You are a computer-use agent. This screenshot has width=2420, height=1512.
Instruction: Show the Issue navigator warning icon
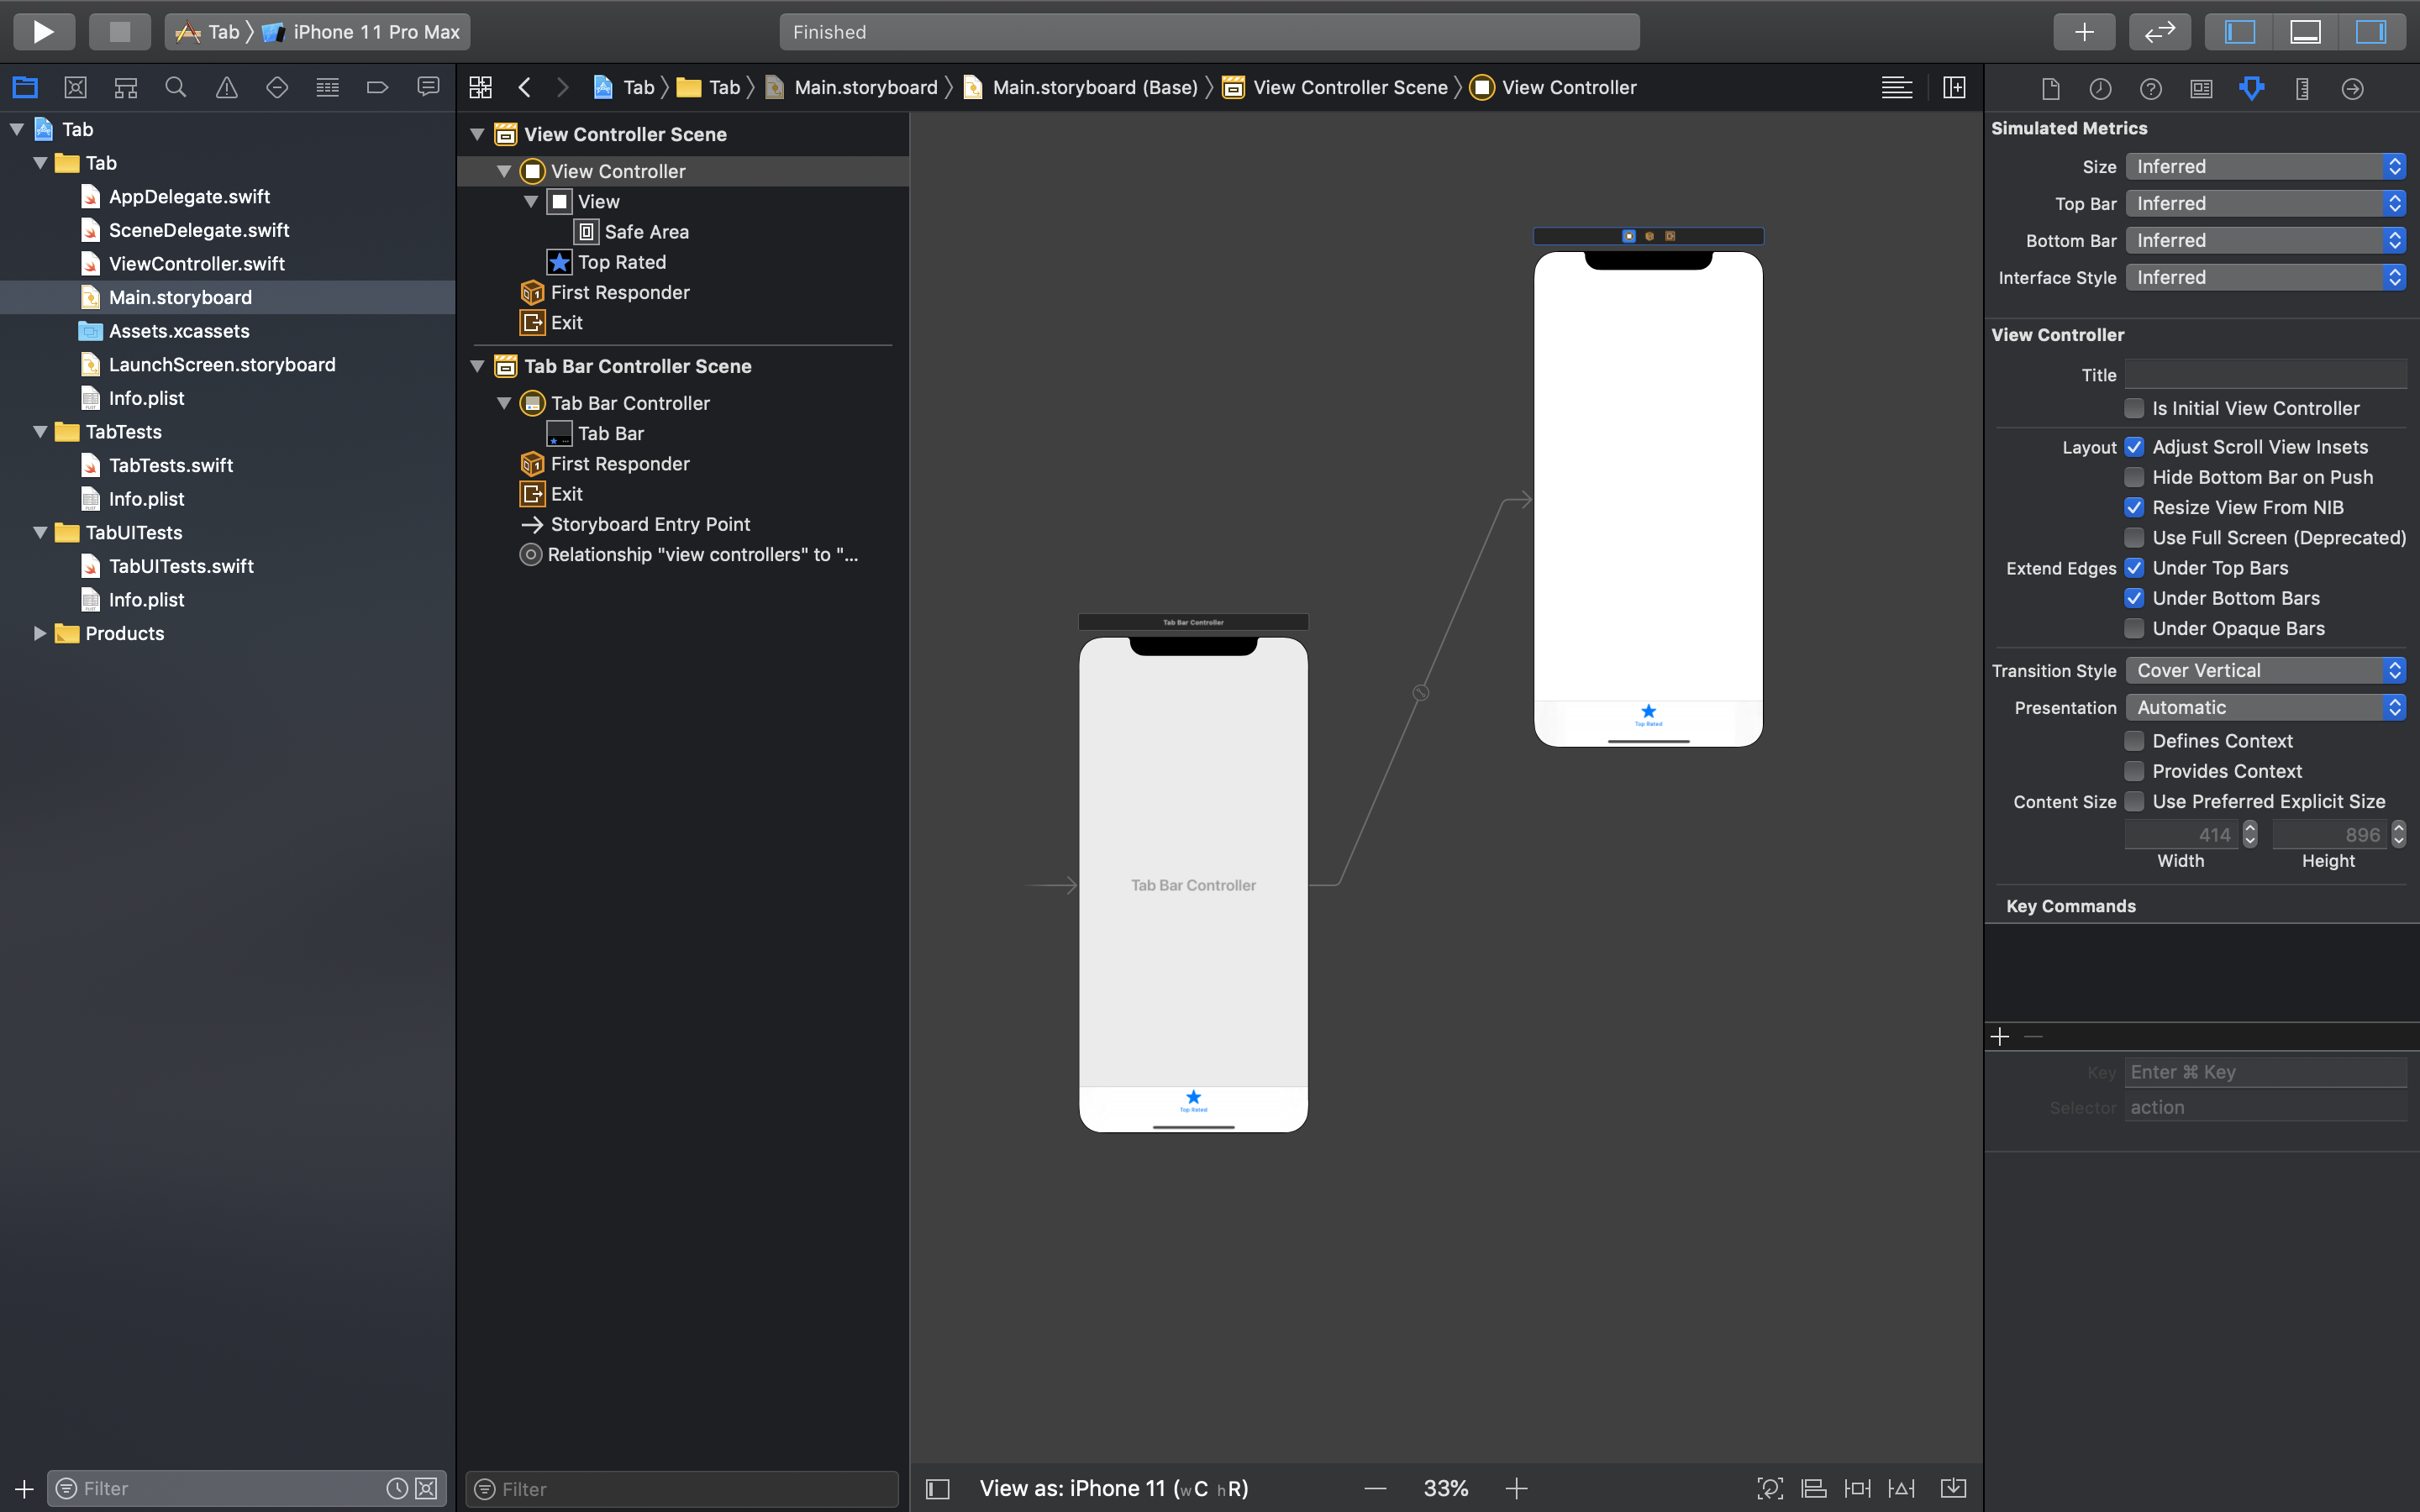(227, 88)
